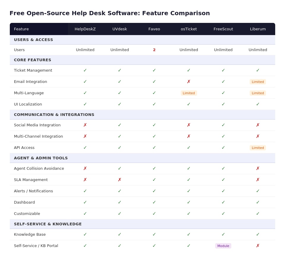Click the UI Localization row label
285x261 pixels.
pyautogui.click(x=28, y=104)
